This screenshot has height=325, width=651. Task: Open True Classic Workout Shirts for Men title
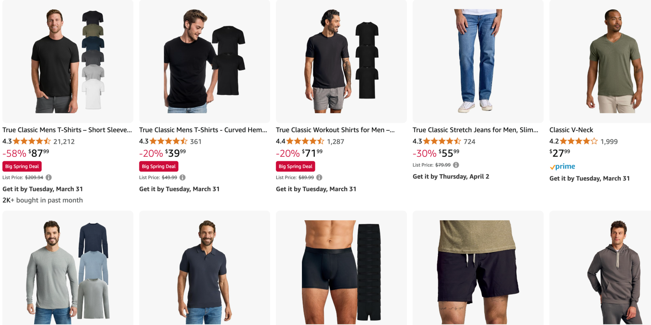coord(335,130)
